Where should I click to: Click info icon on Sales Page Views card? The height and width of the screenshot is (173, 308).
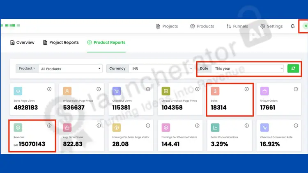coord(49,89)
